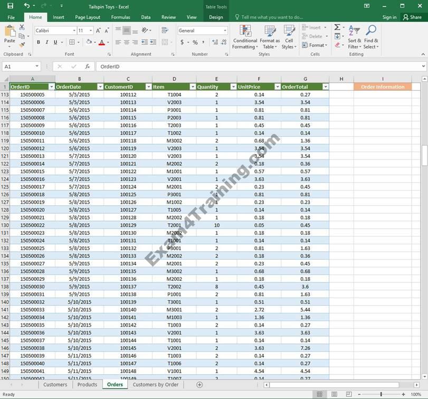Adjust the zoom slider in status bar

(381, 394)
